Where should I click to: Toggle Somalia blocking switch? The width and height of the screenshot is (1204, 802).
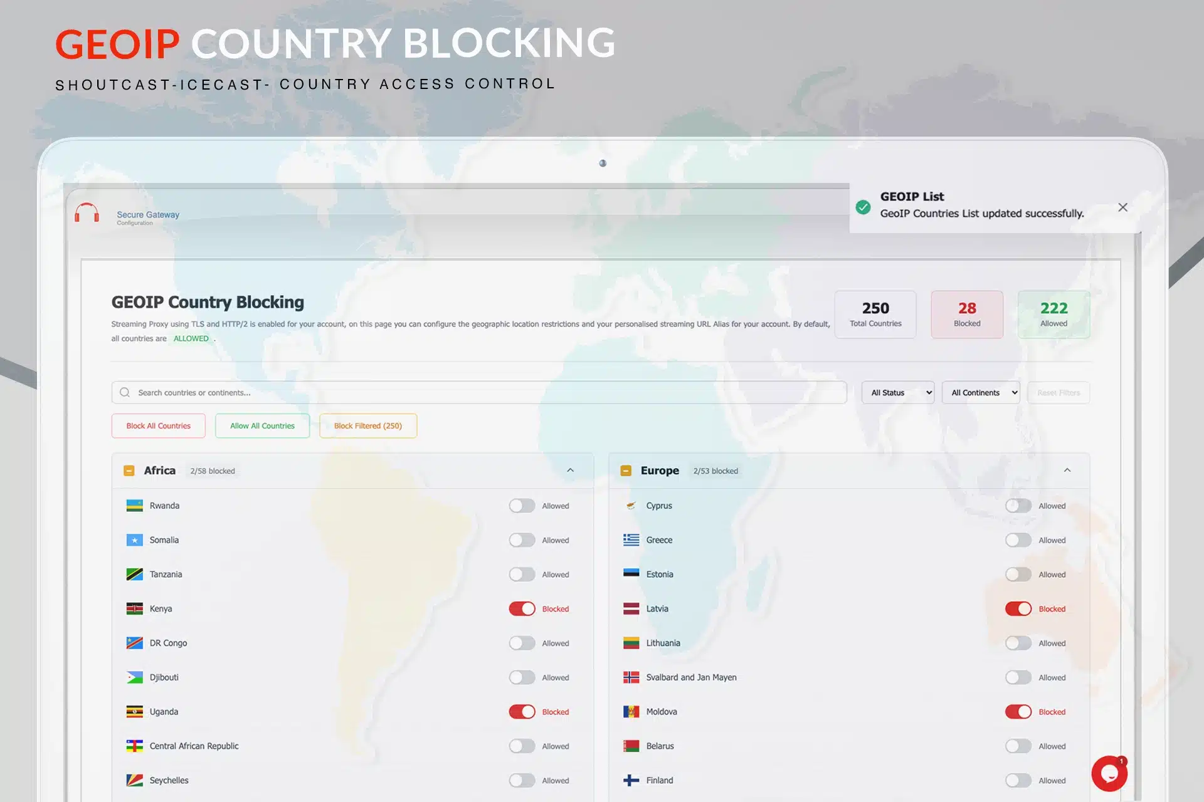(522, 540)
